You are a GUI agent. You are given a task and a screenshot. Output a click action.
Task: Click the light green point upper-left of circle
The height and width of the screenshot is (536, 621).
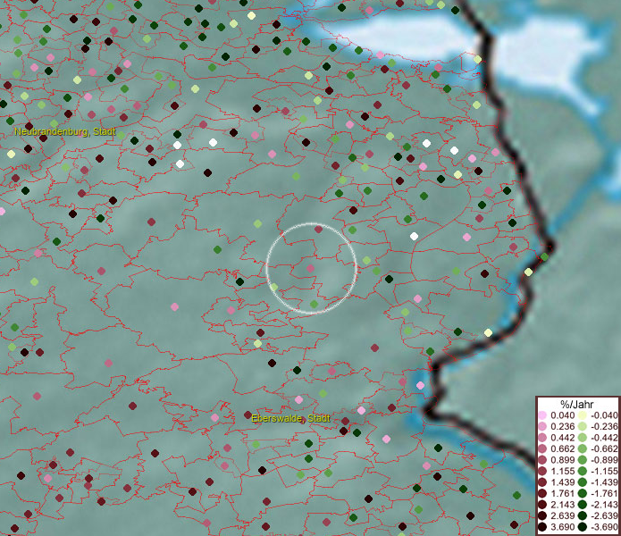tap(257, 224)
